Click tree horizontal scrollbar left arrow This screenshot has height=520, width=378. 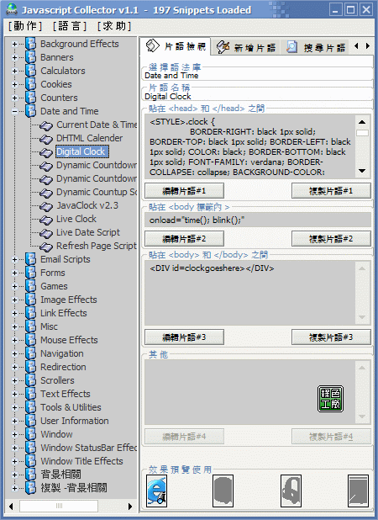point(12,506)
